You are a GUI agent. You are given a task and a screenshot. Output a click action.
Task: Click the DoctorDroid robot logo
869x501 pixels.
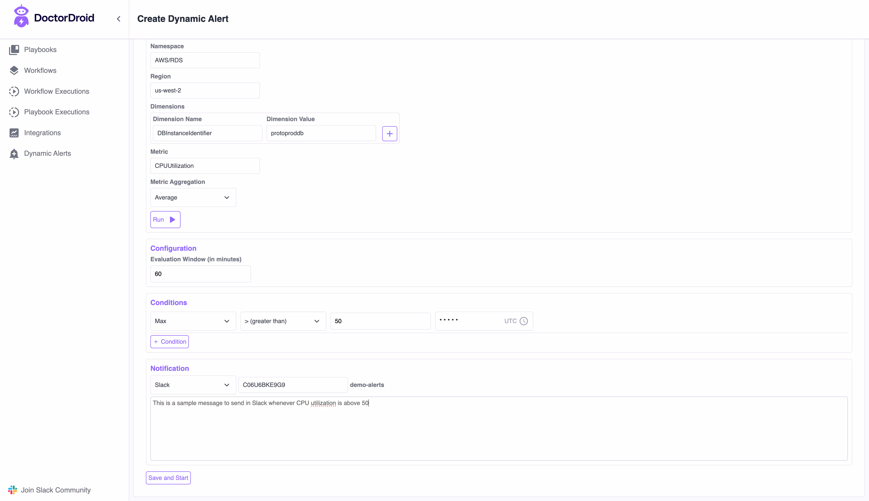[21, 16]
